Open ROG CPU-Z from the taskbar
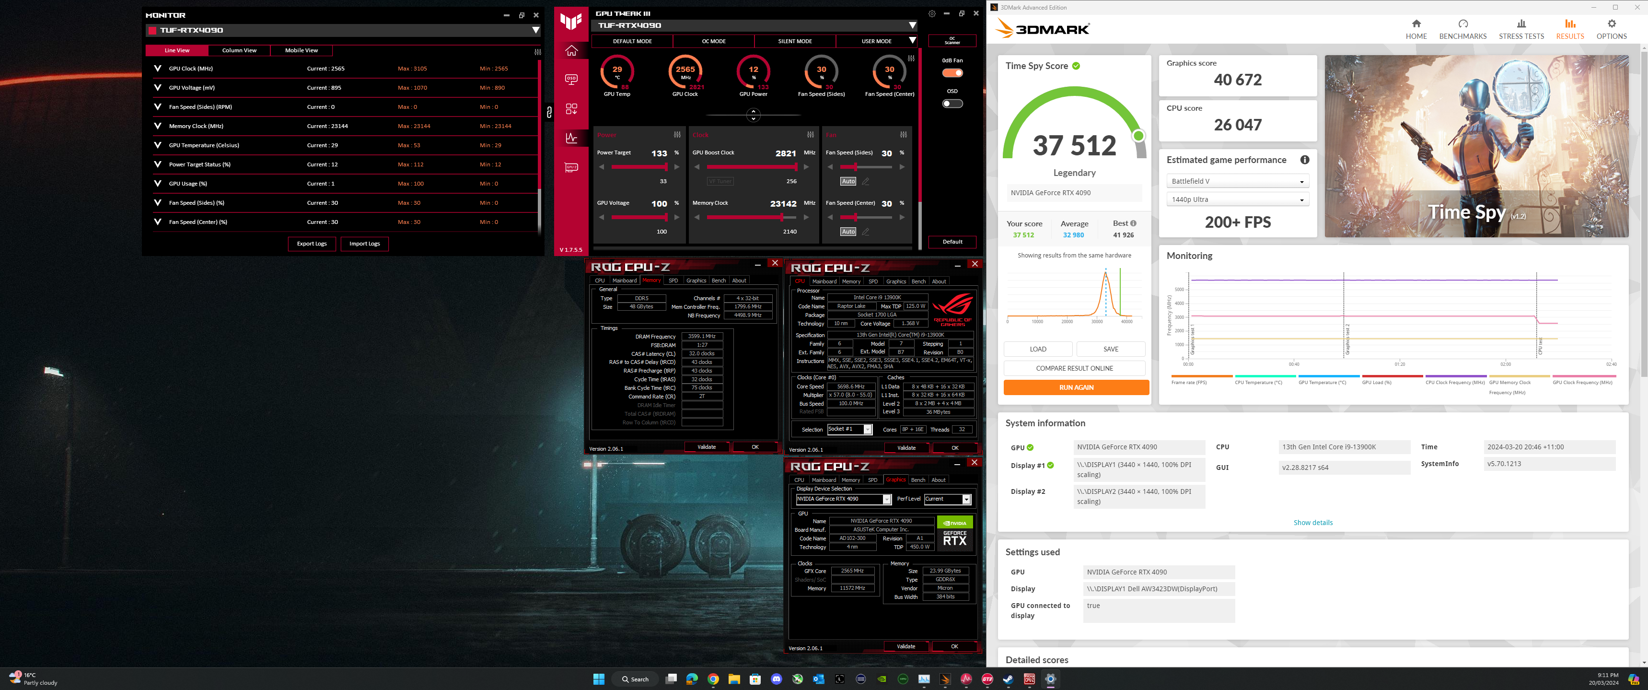 pos(1029,679)
